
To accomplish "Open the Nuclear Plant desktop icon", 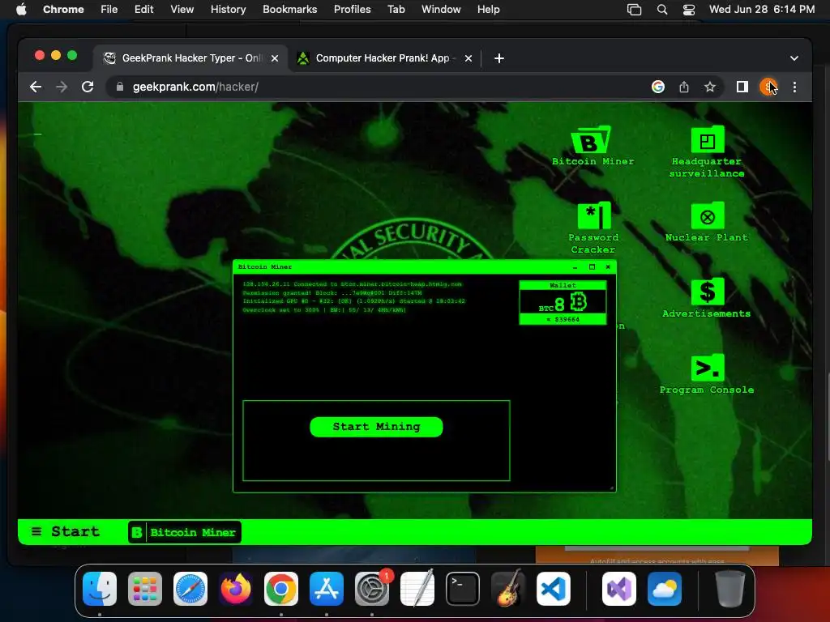I will [707, 222].
